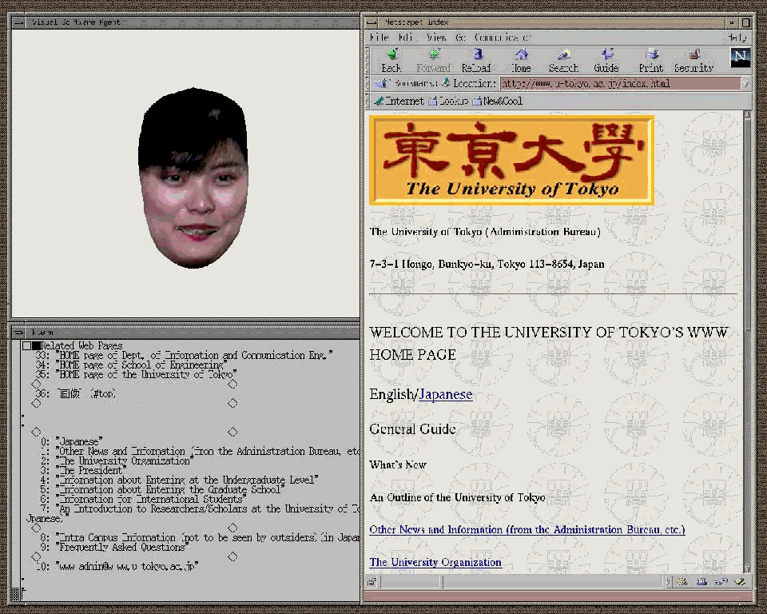This screenshot has width=767, height=614.
Task: Open the Home page via toolbar icon
Action: pos(522,61)
